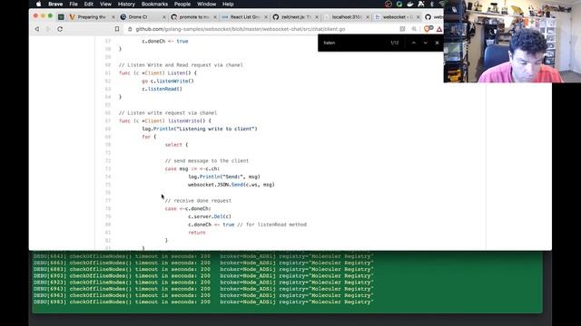Switch to the zeit/next.js tab
Image resolution: width=581 pixels, height=326 pixels.
tap(295, 17)
